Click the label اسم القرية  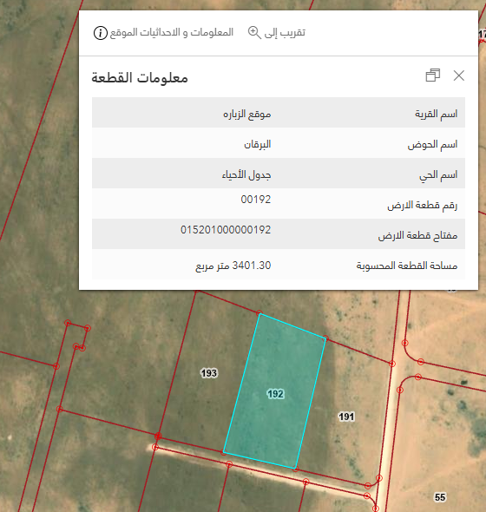tap(436, 114)
